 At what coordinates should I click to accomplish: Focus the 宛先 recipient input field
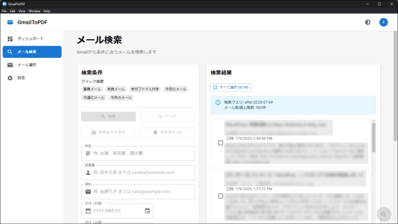pyautogui.click(x=138, y=192)
